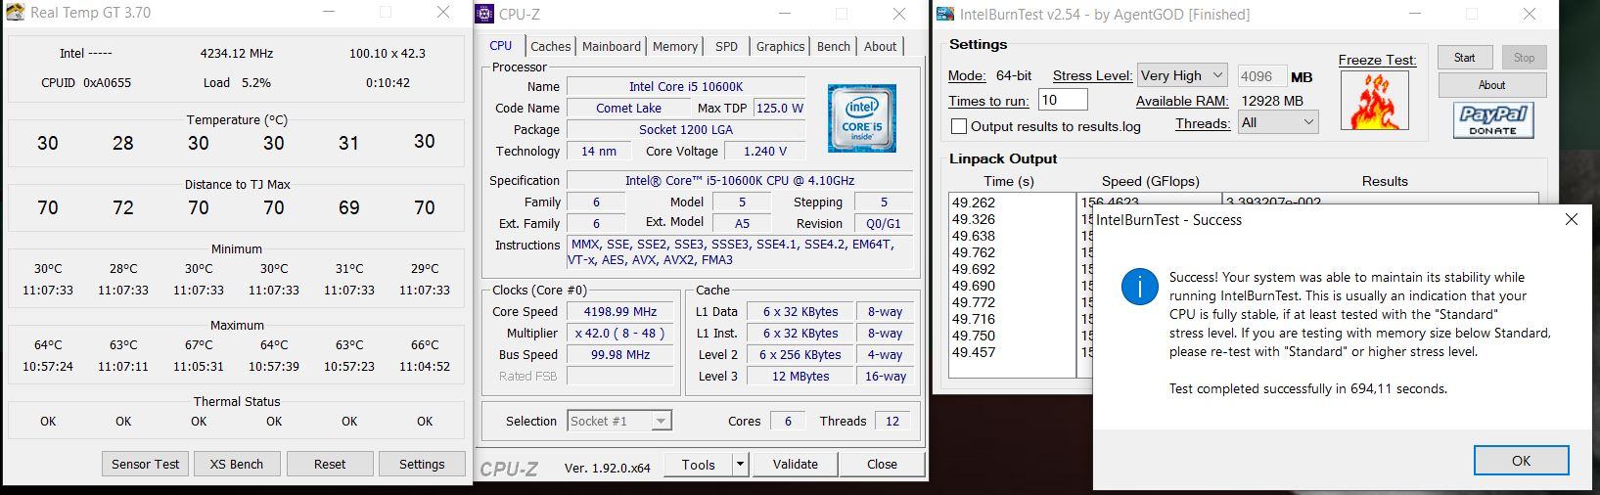Viewport: 1600px width, 495px height.
Task: Click the PayPal Donate image button
Action: point(1492,120)
